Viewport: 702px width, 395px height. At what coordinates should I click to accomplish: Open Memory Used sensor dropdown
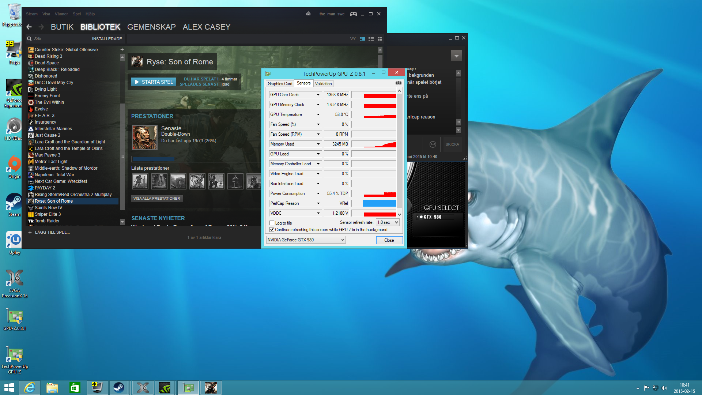[x=318, y=144]
